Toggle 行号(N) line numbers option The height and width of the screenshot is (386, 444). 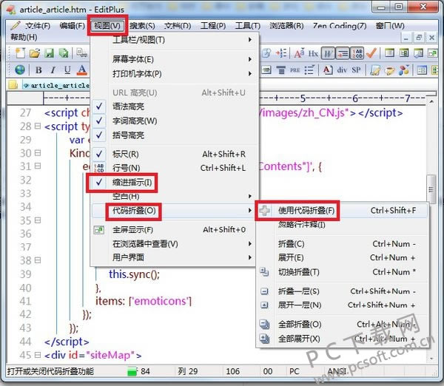[174, 168]
